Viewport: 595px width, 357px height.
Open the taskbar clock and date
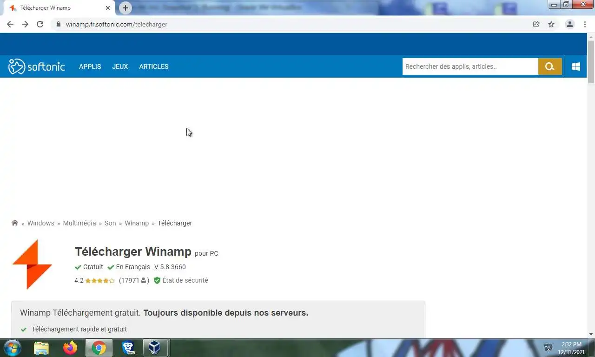click(571, 348)
